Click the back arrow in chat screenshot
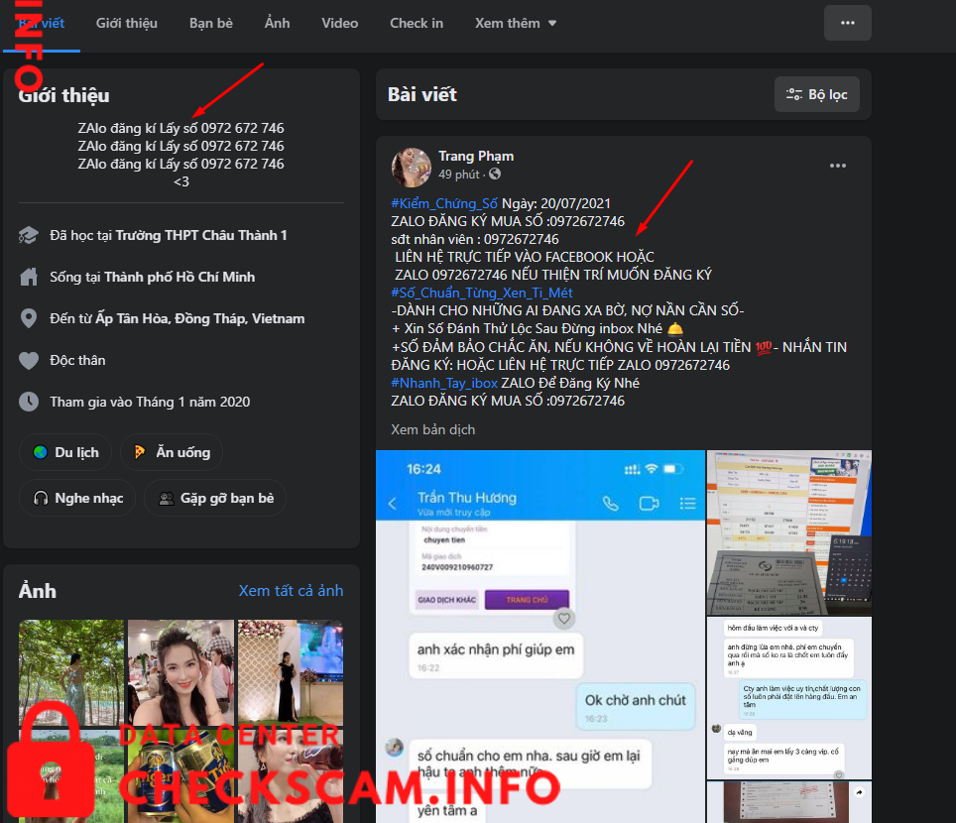 393,504
